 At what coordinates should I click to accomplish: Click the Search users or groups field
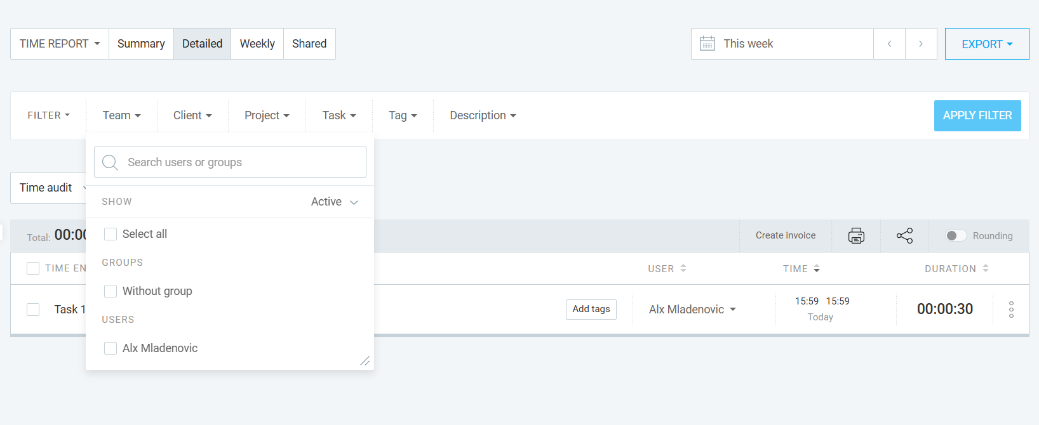pos(230,162)
